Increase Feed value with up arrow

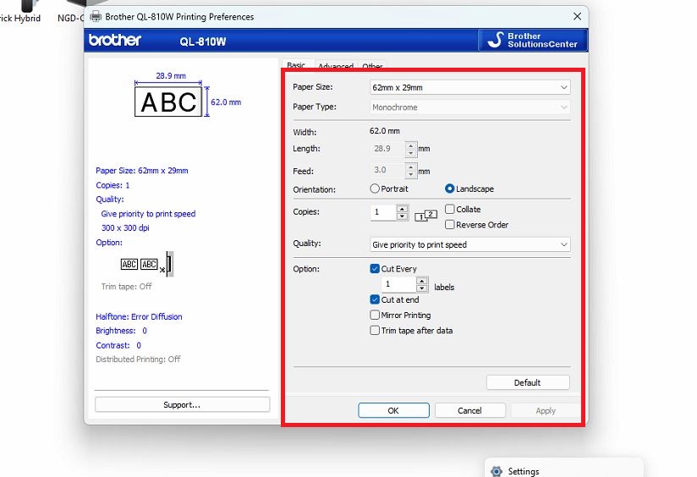click(411, 167)
